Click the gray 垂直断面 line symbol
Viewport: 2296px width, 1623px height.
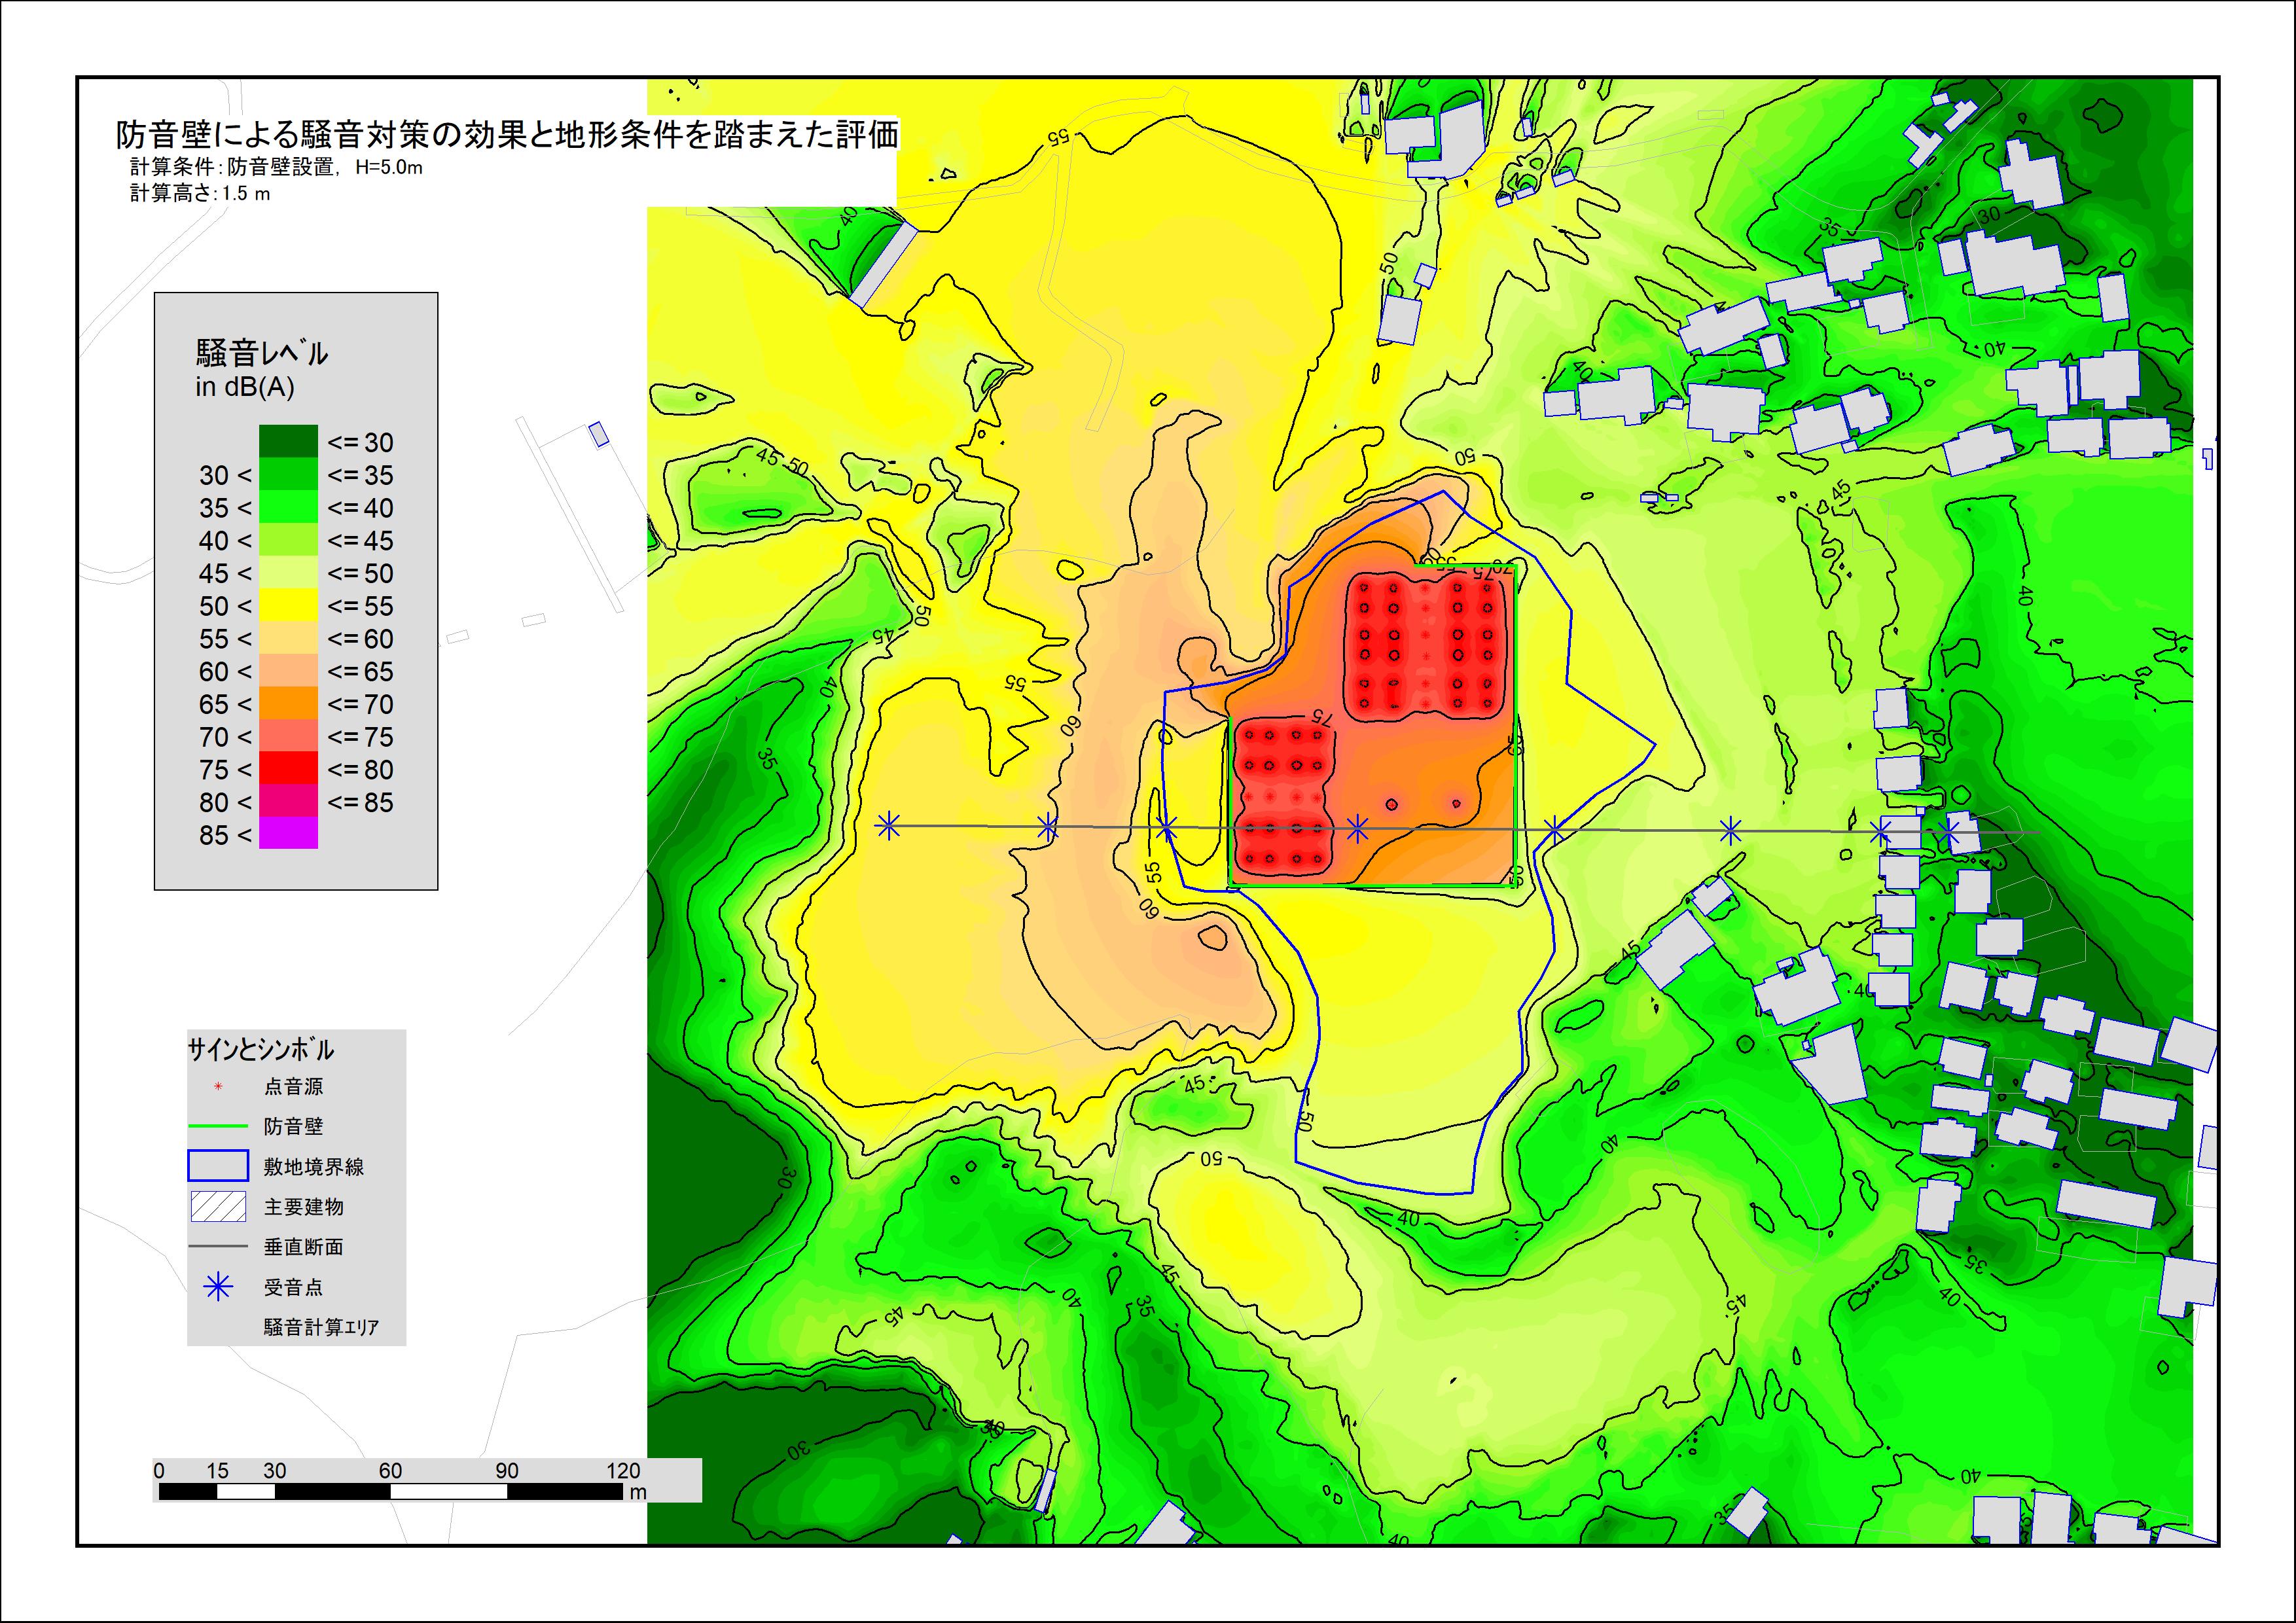point(218,1247)
